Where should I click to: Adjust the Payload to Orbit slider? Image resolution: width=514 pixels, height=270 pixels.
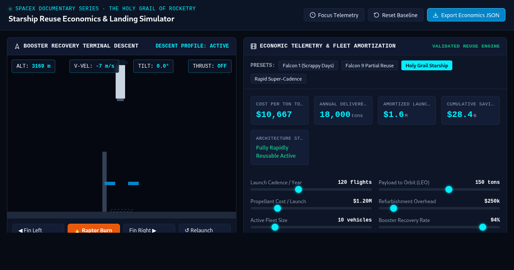coord(439,189)
